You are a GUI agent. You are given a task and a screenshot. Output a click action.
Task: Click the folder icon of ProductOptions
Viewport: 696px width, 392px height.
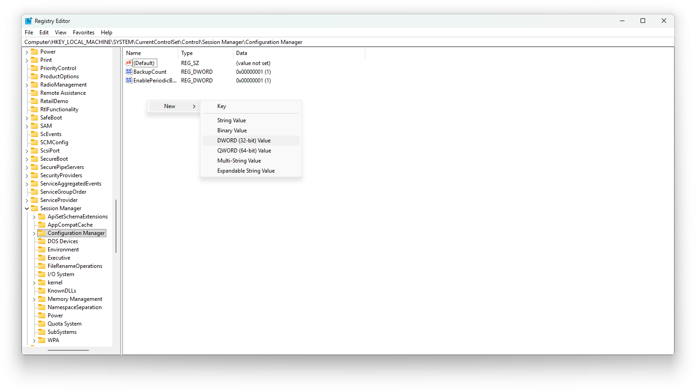(x=34, y=76)
